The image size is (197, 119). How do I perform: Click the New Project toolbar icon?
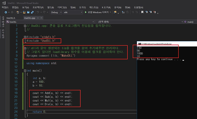18,12
